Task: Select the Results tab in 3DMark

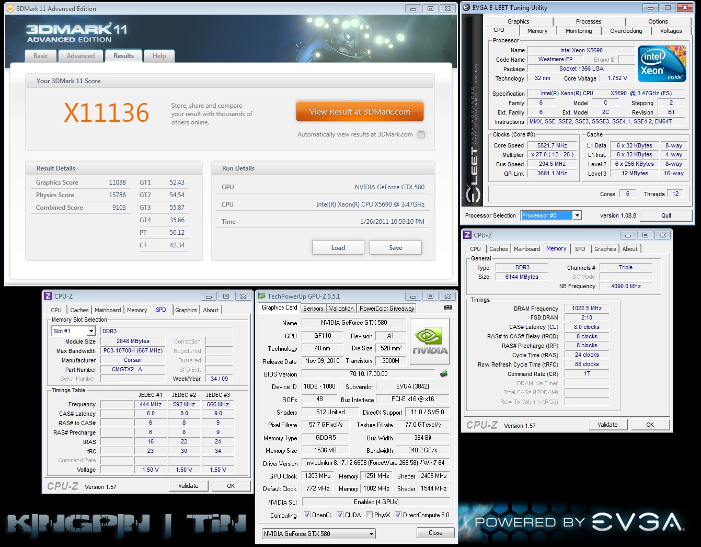Action: [x=123, y=56]
